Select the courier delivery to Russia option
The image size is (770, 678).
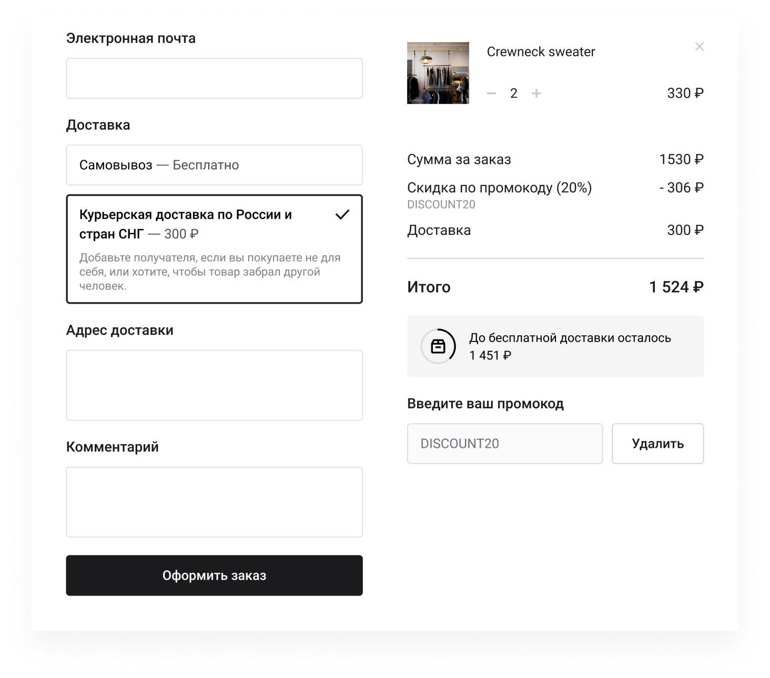click(214, 249)
